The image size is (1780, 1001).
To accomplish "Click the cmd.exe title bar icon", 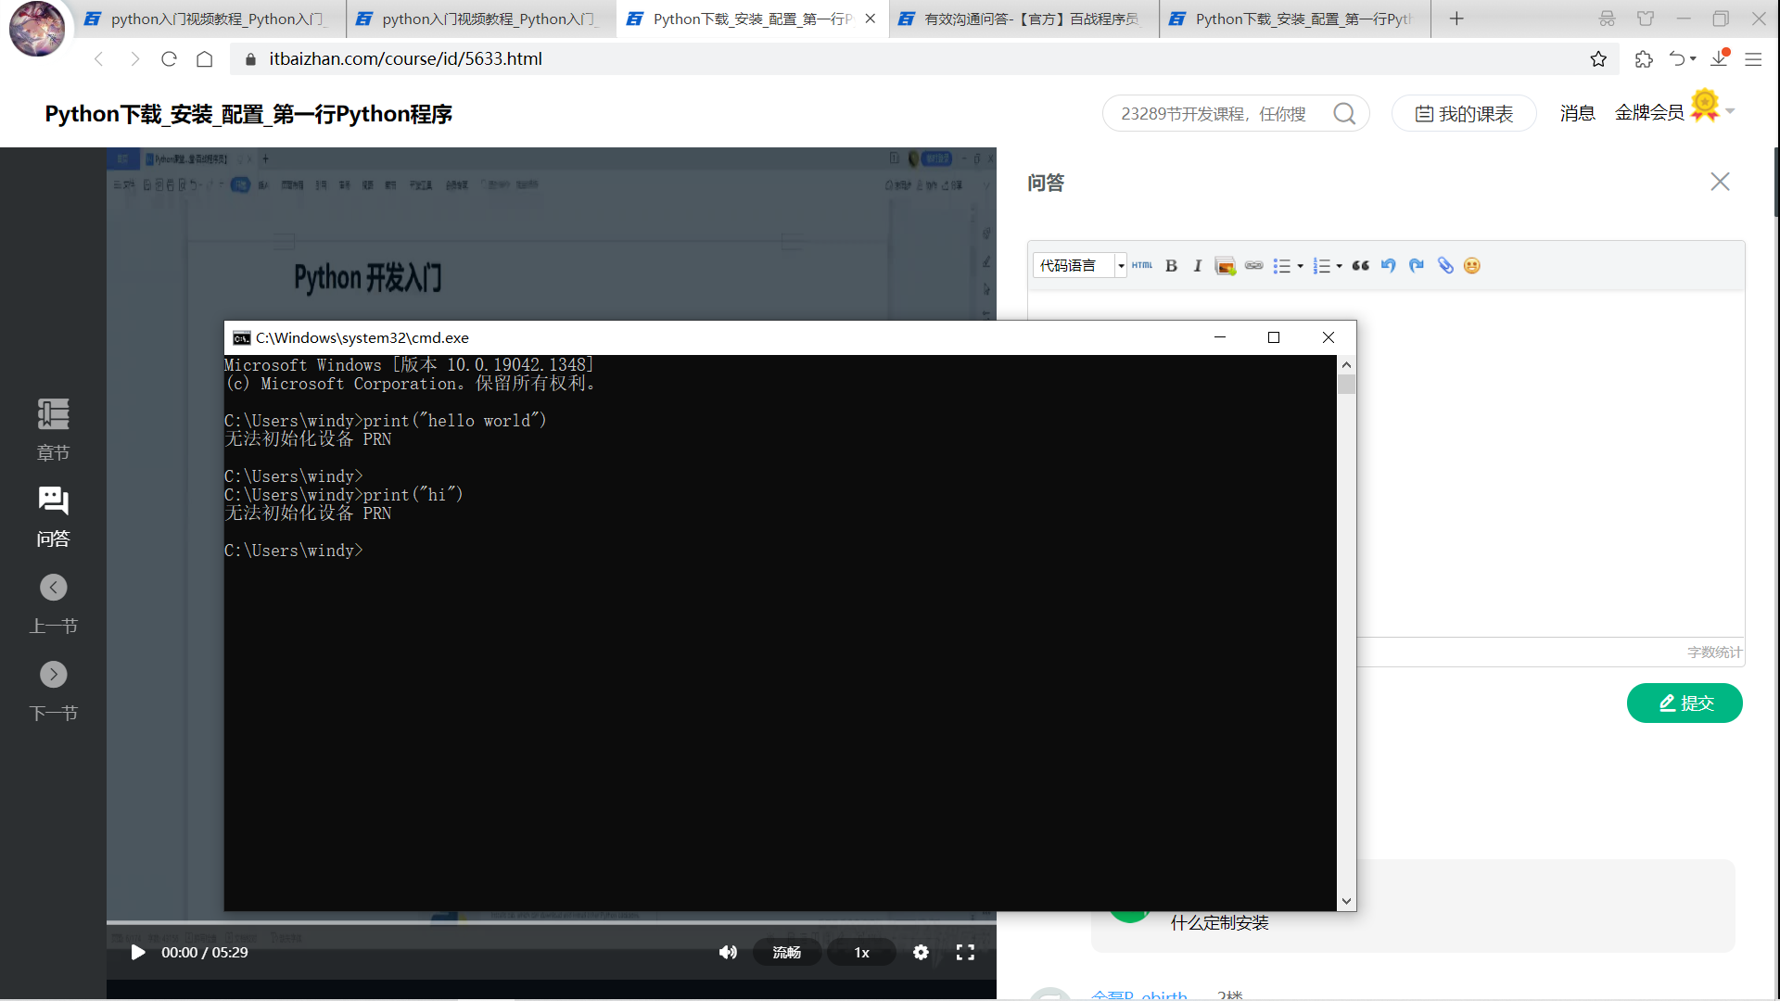I will [x=241, y=337].
